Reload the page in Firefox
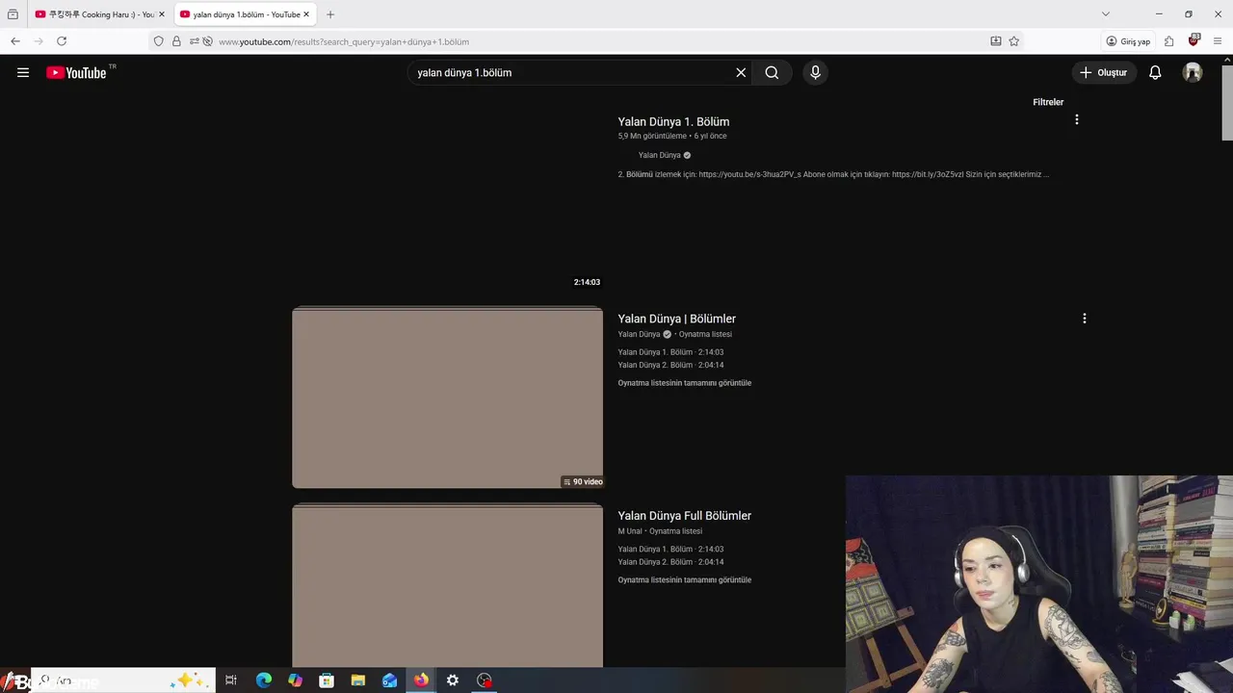This screenshot has height=693, width=1233. [62, 41]
